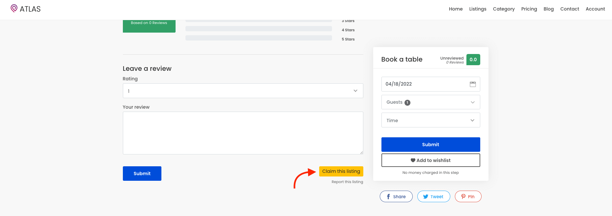Focus the Your review text area
Image resolution: width=612 pixels, height=216 pixels.
[243, 133]
